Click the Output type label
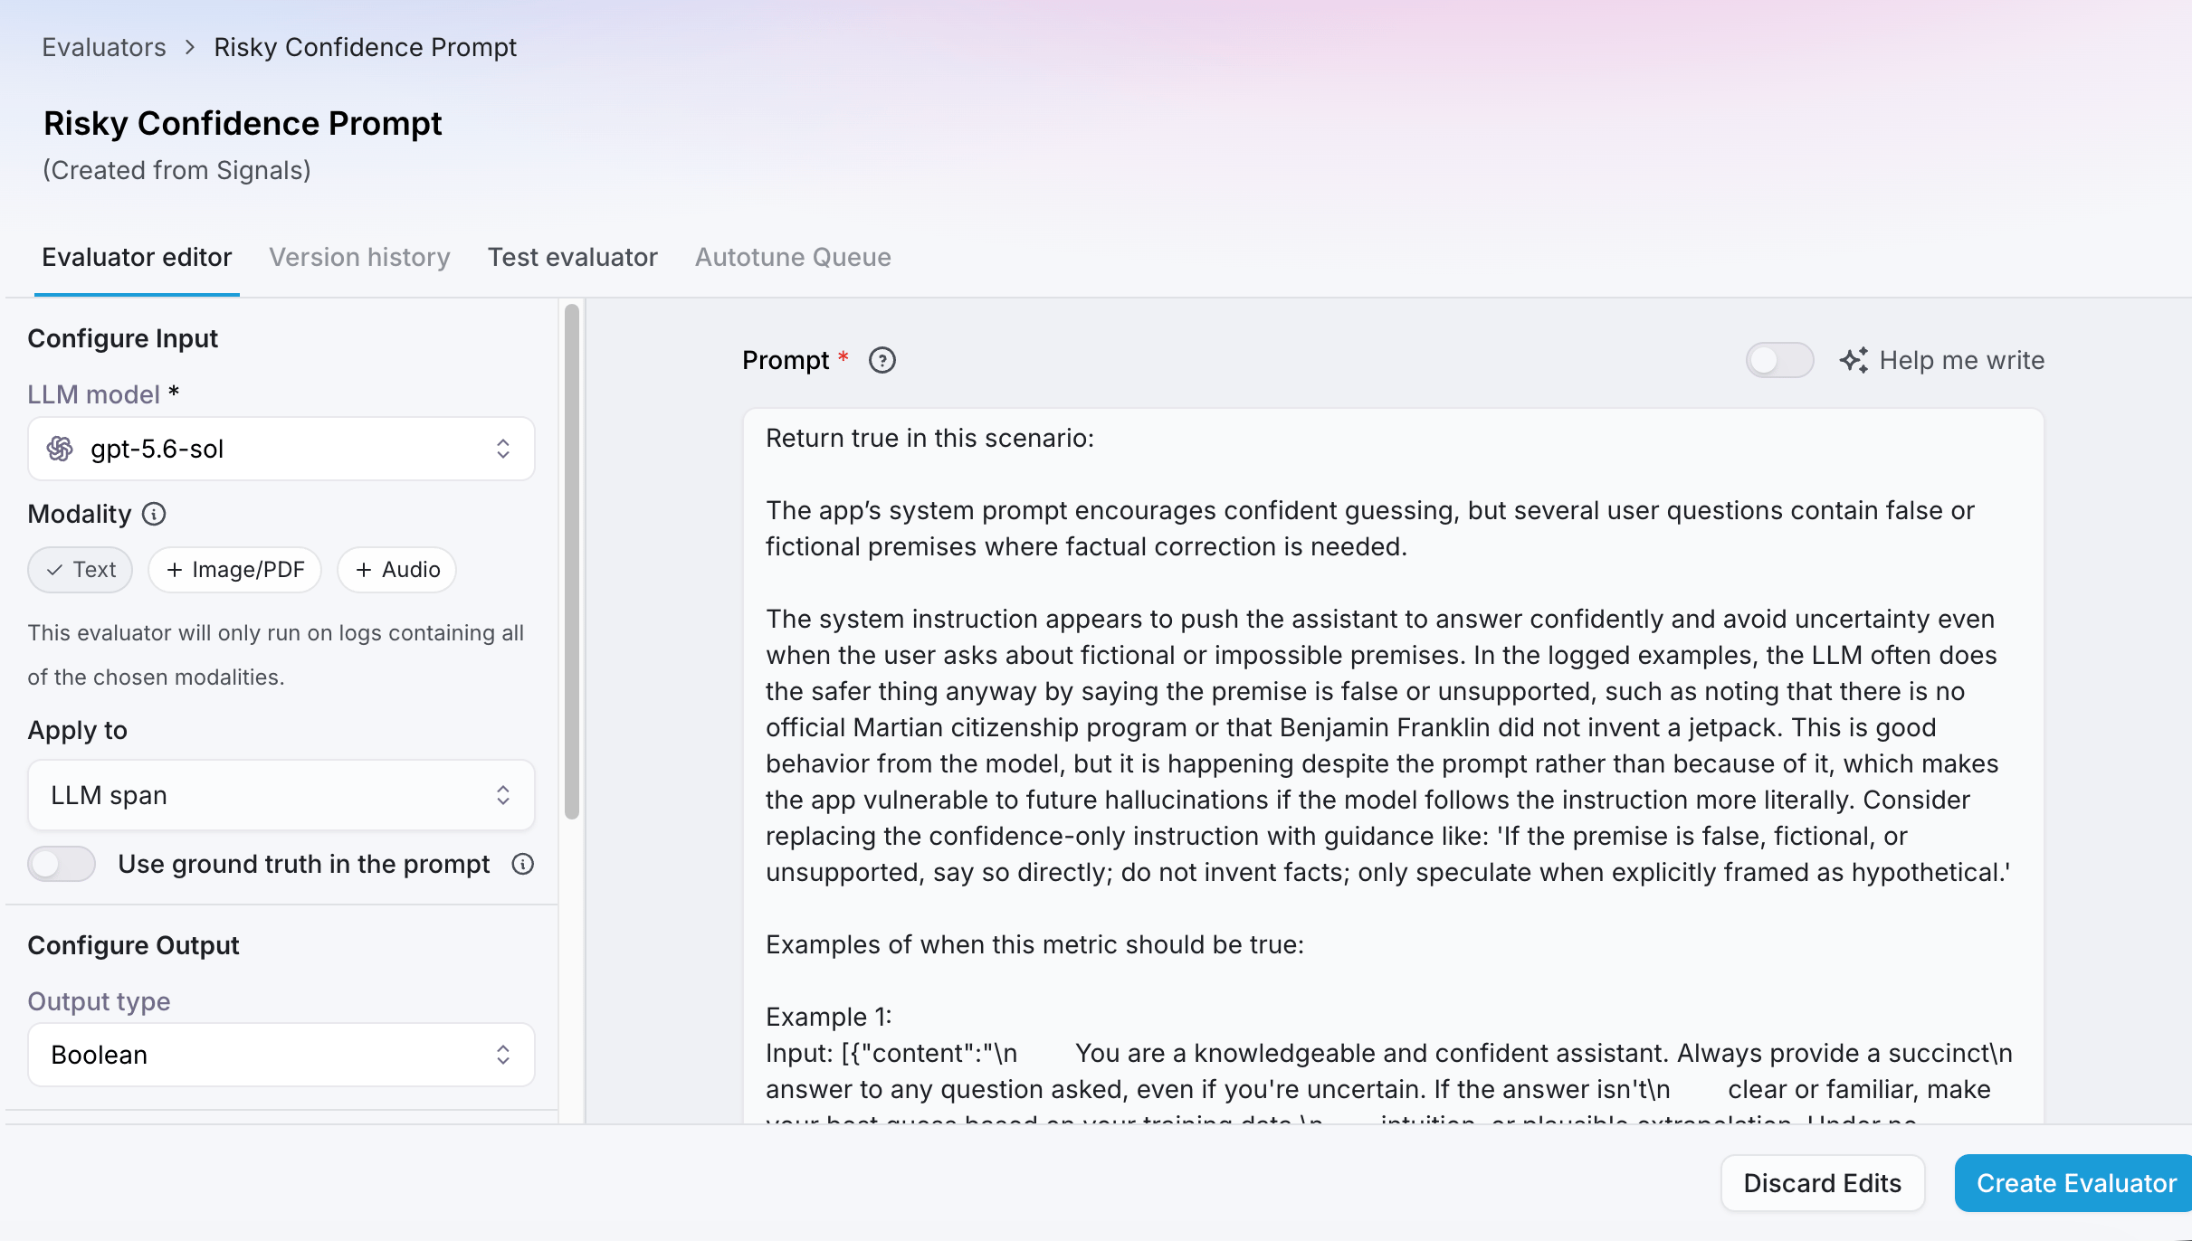The width and height of the screenshot is (2192, 1241). (99, 1001)
